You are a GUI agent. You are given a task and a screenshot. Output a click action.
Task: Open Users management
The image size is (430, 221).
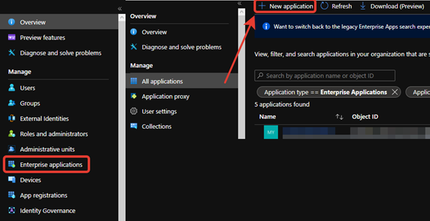coord(28,88)
